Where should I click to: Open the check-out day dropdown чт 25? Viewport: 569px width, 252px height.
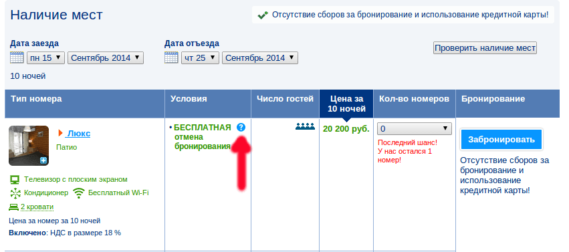pyautogui.click(x=201, y=58)
